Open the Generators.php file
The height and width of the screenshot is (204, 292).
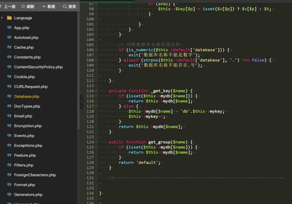click(x=28, y=194)
